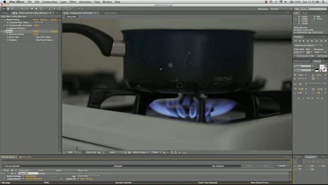This screenshot has width=328, height=185.
Task: Select the Selection arrow tool
Action: [x=4, y=9]
